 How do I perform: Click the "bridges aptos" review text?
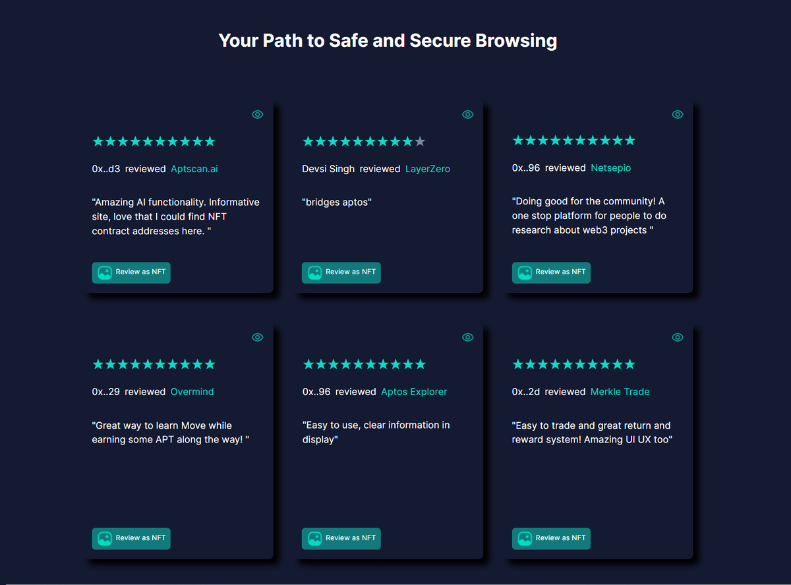(x=337, y=202)
